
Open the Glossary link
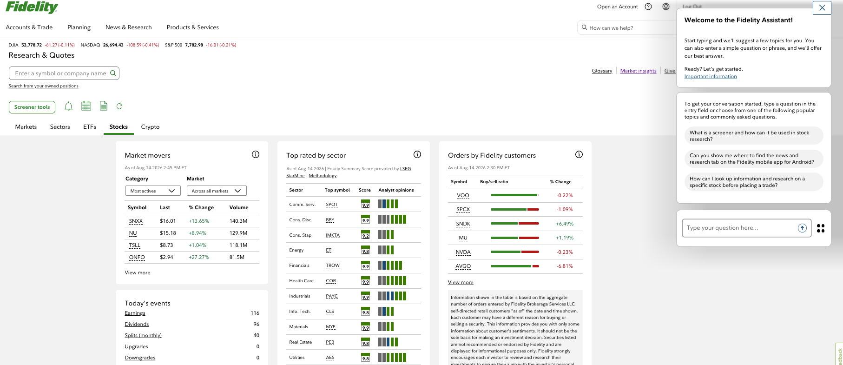click(x=602, y=71)
